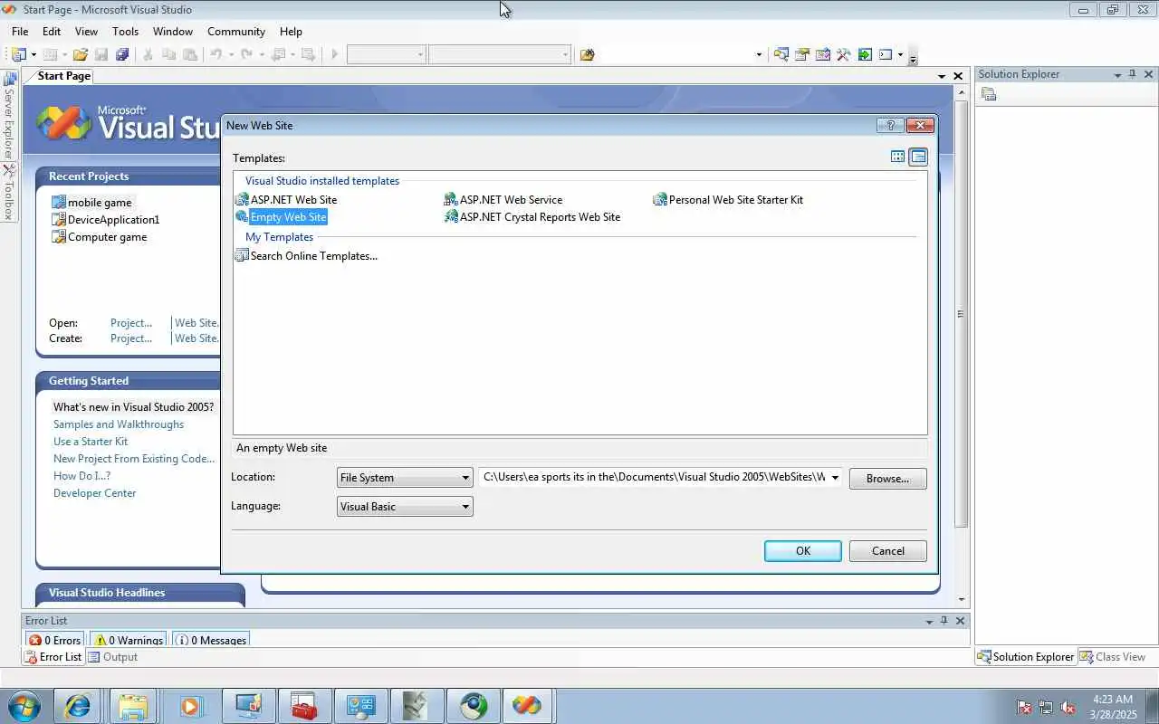Close the Start Page document tab
Viewport: 1159px width, 724px height.
[x=958, y=77]
